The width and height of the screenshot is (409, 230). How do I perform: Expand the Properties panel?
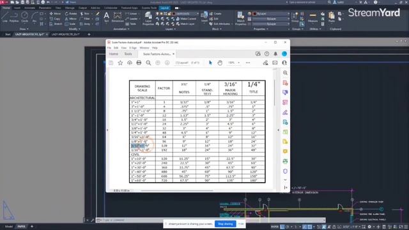pos(261,29)
